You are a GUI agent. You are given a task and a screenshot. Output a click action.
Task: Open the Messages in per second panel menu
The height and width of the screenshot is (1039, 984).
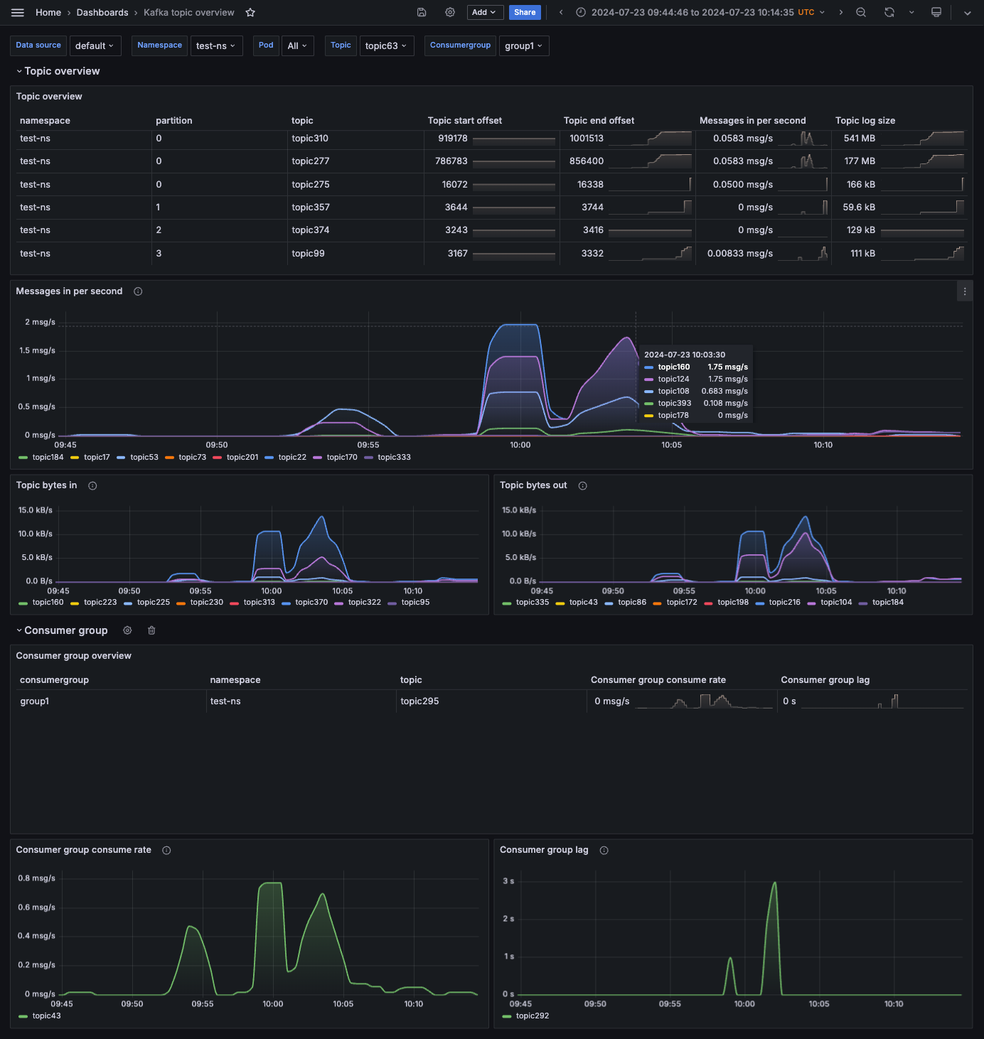(x=965, y=291)
